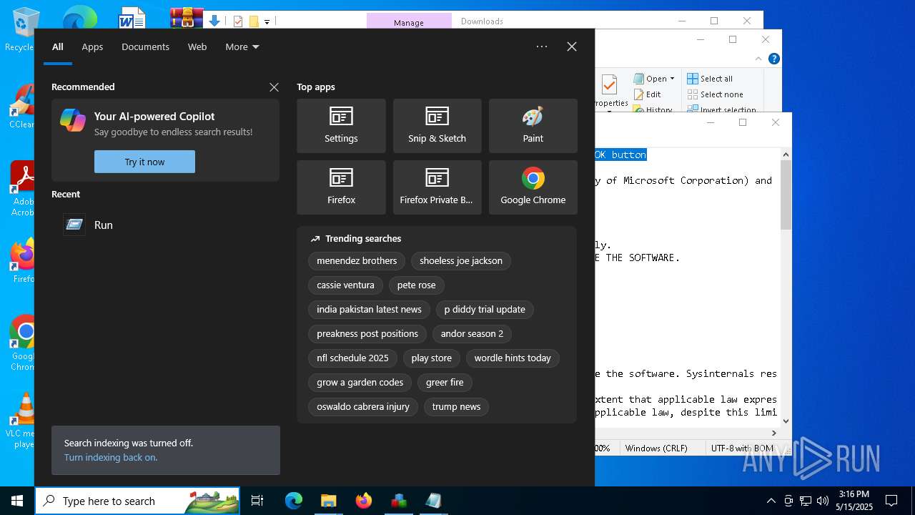Search menendez brothers trending
The height and width of the screenshot is (515, 915).
click(357, 261)
